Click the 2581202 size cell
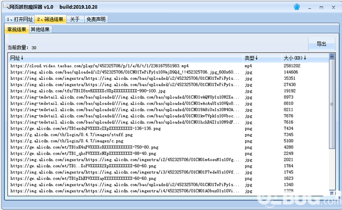 [292, 66]
